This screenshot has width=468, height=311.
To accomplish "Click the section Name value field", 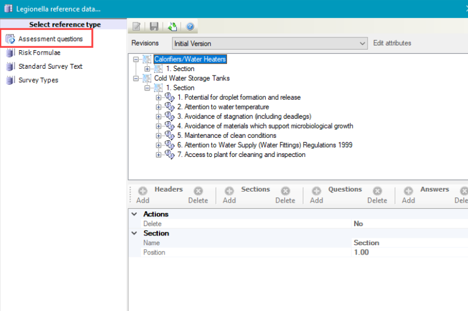I will pos(404,243).
